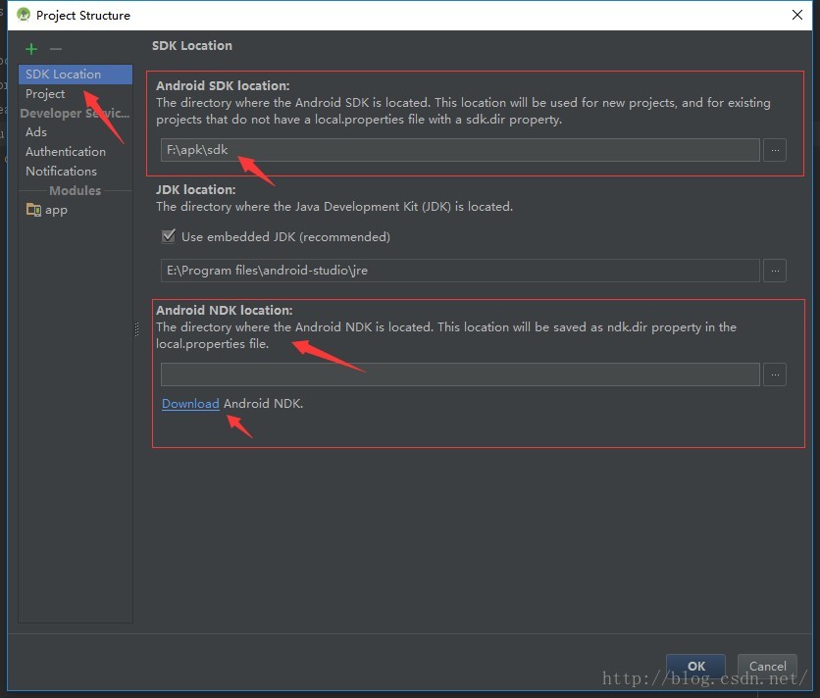Image resolution: width=820 pixels, height=698 pixels.
Task: Click the app module folder icon
Action: (33, 210)
